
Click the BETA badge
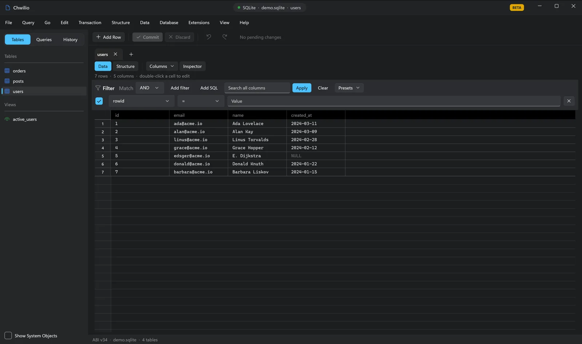click(517, 7)
